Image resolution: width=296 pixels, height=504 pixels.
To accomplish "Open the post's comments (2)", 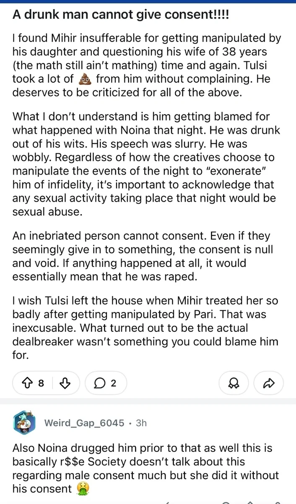I will click(106, 383).
